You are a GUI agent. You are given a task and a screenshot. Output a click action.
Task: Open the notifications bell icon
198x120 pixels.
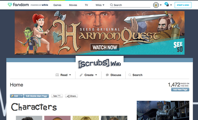[x=167, y=5]
